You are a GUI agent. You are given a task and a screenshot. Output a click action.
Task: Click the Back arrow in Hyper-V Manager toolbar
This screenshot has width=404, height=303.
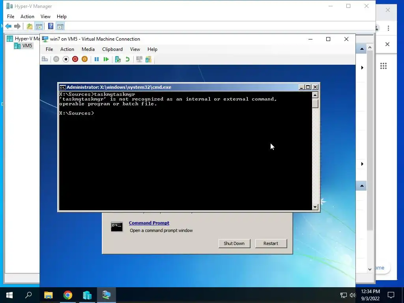coord(8,26)
